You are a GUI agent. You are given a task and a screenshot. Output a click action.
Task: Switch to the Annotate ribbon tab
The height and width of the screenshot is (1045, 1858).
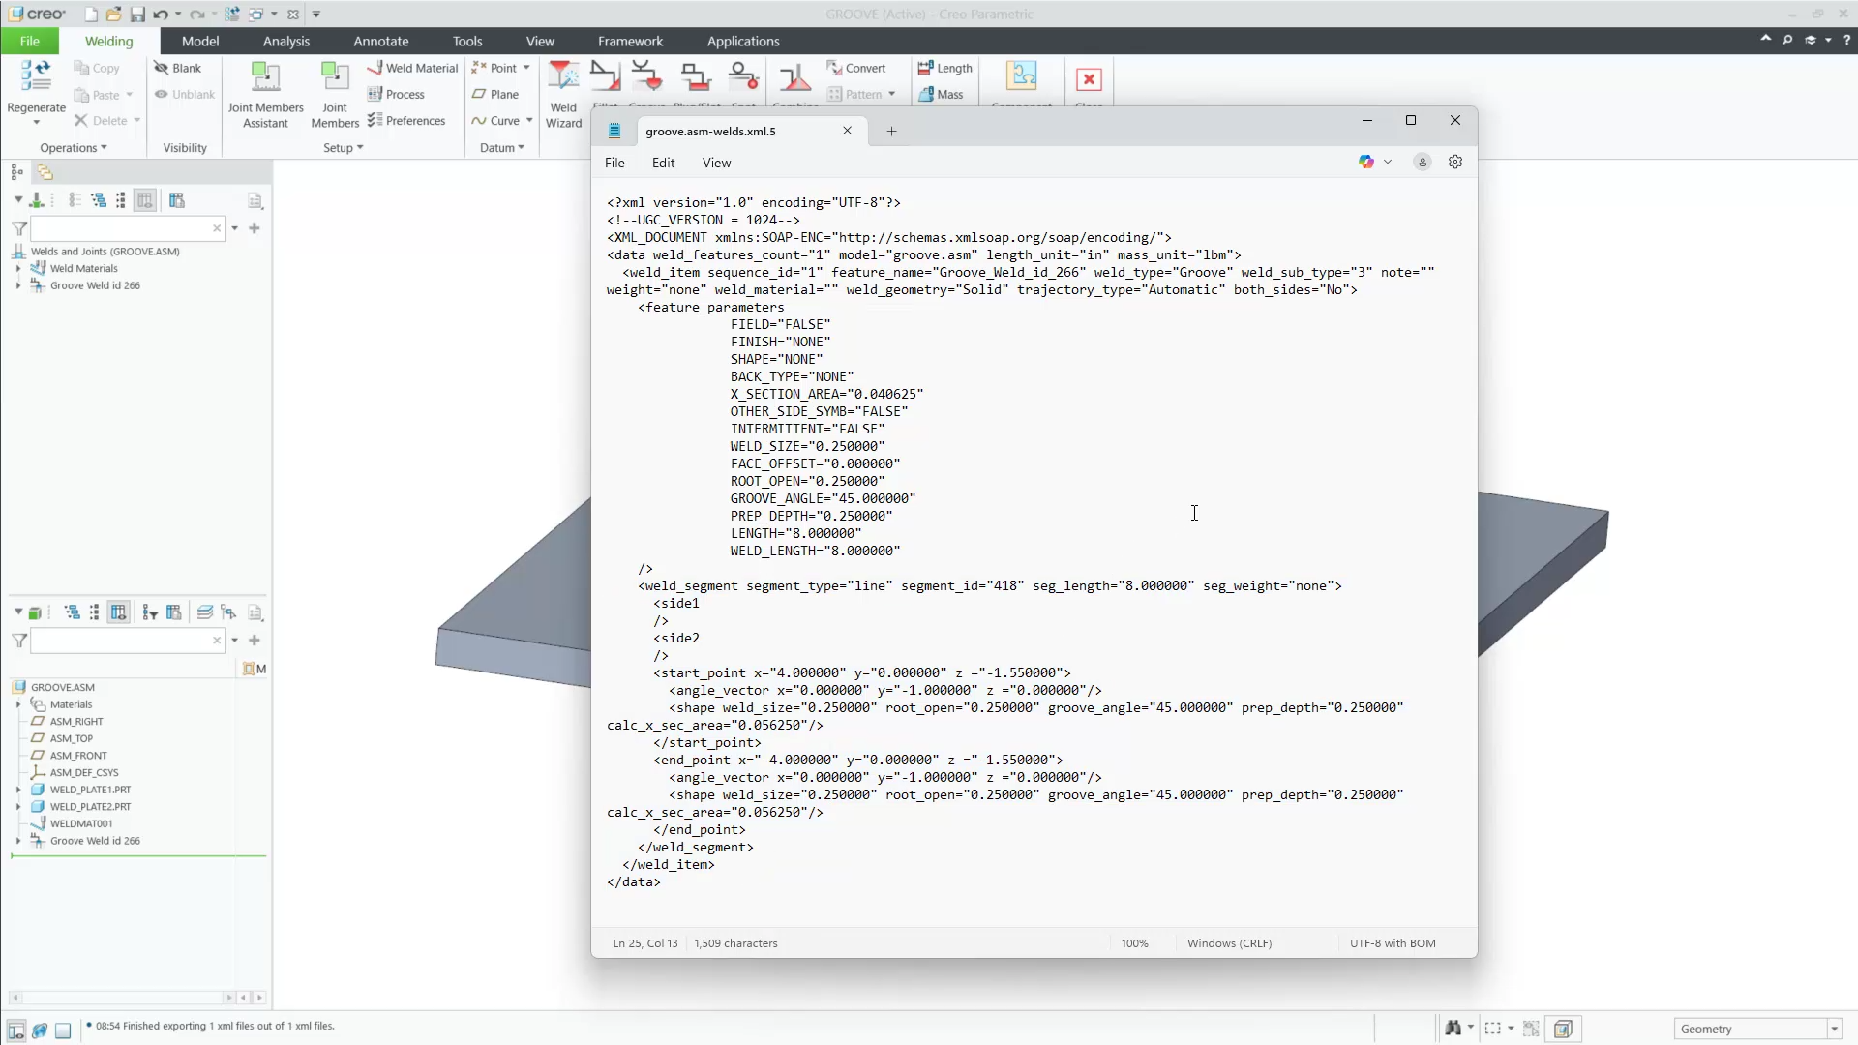pos(381,41)
